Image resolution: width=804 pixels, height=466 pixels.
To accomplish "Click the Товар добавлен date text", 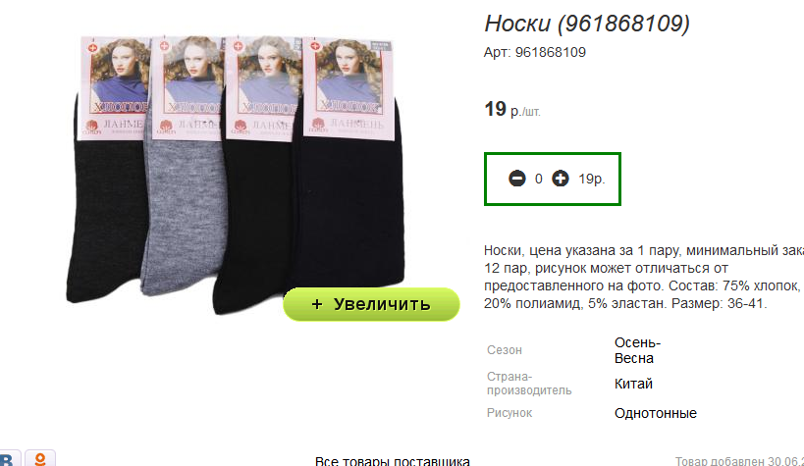I will click(739, 461).
